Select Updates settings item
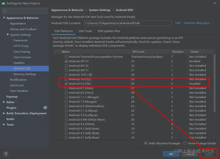This screenshot has width=220, height=159. [x=19, y=63]
